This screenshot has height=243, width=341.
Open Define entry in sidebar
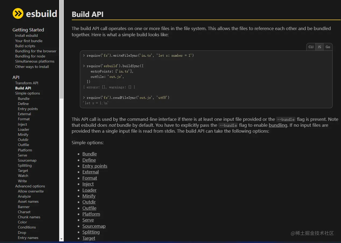coord(23,104)
